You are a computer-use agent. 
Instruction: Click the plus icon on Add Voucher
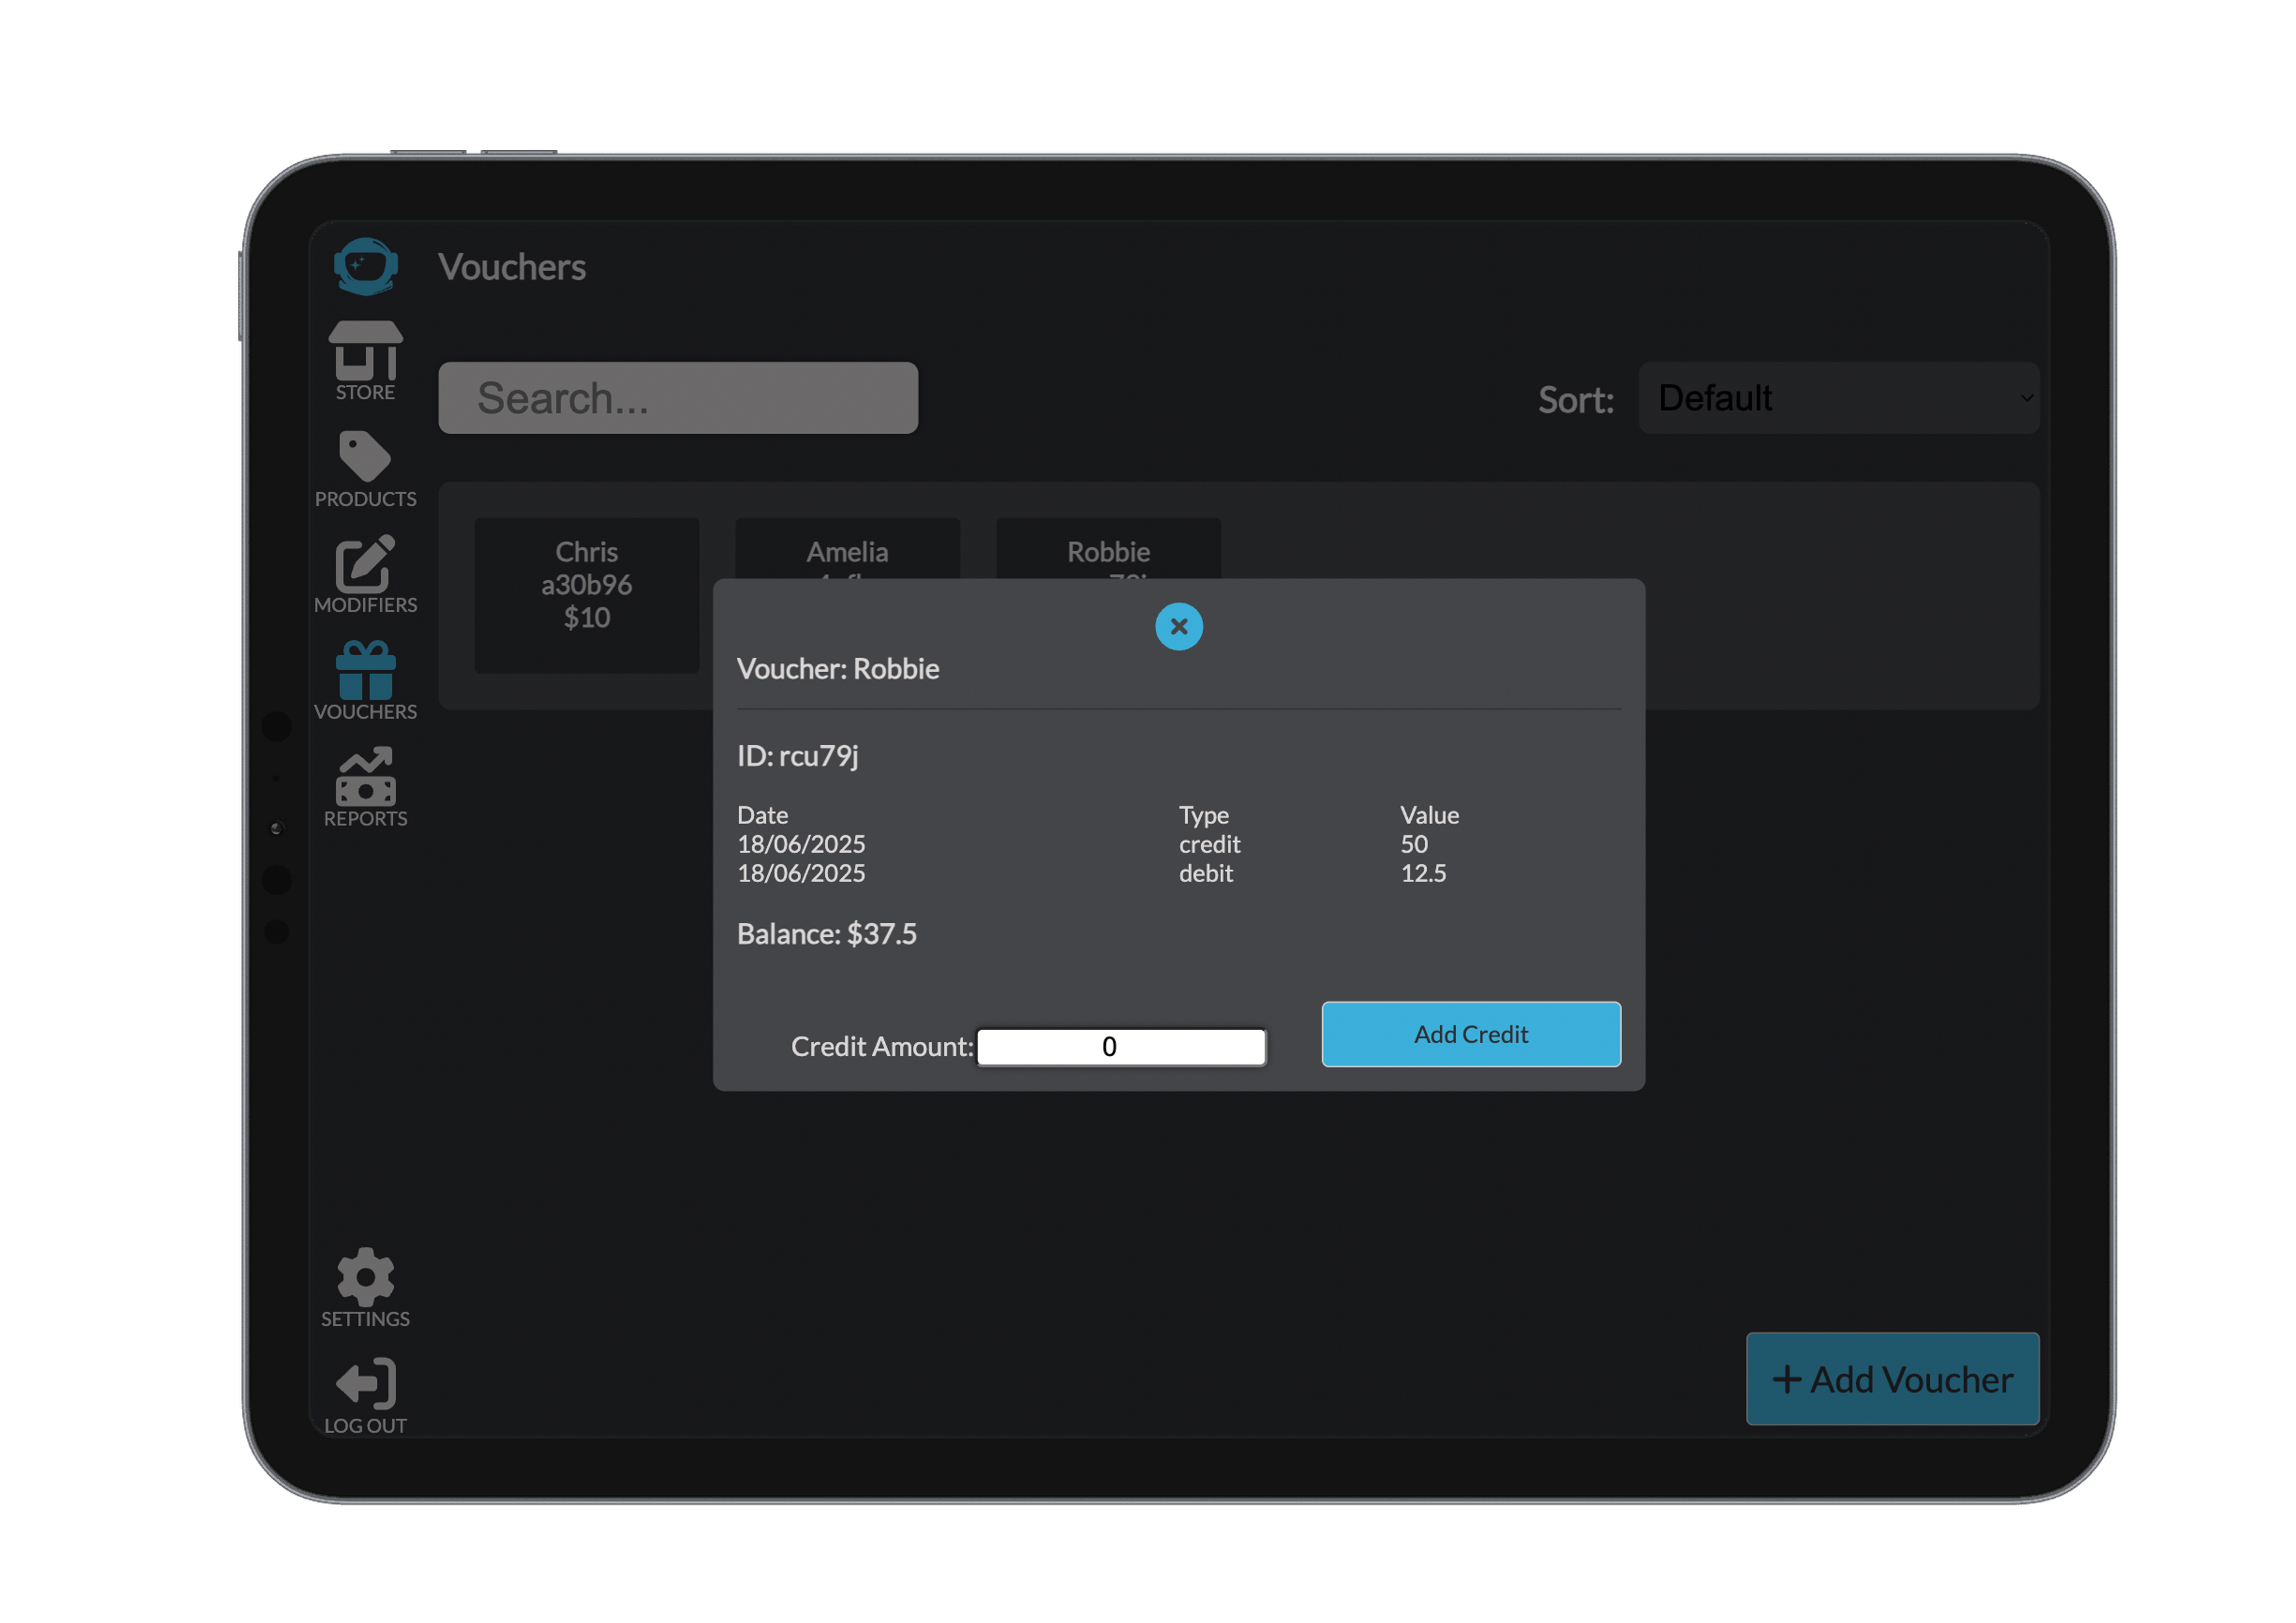point(1786,1380)
